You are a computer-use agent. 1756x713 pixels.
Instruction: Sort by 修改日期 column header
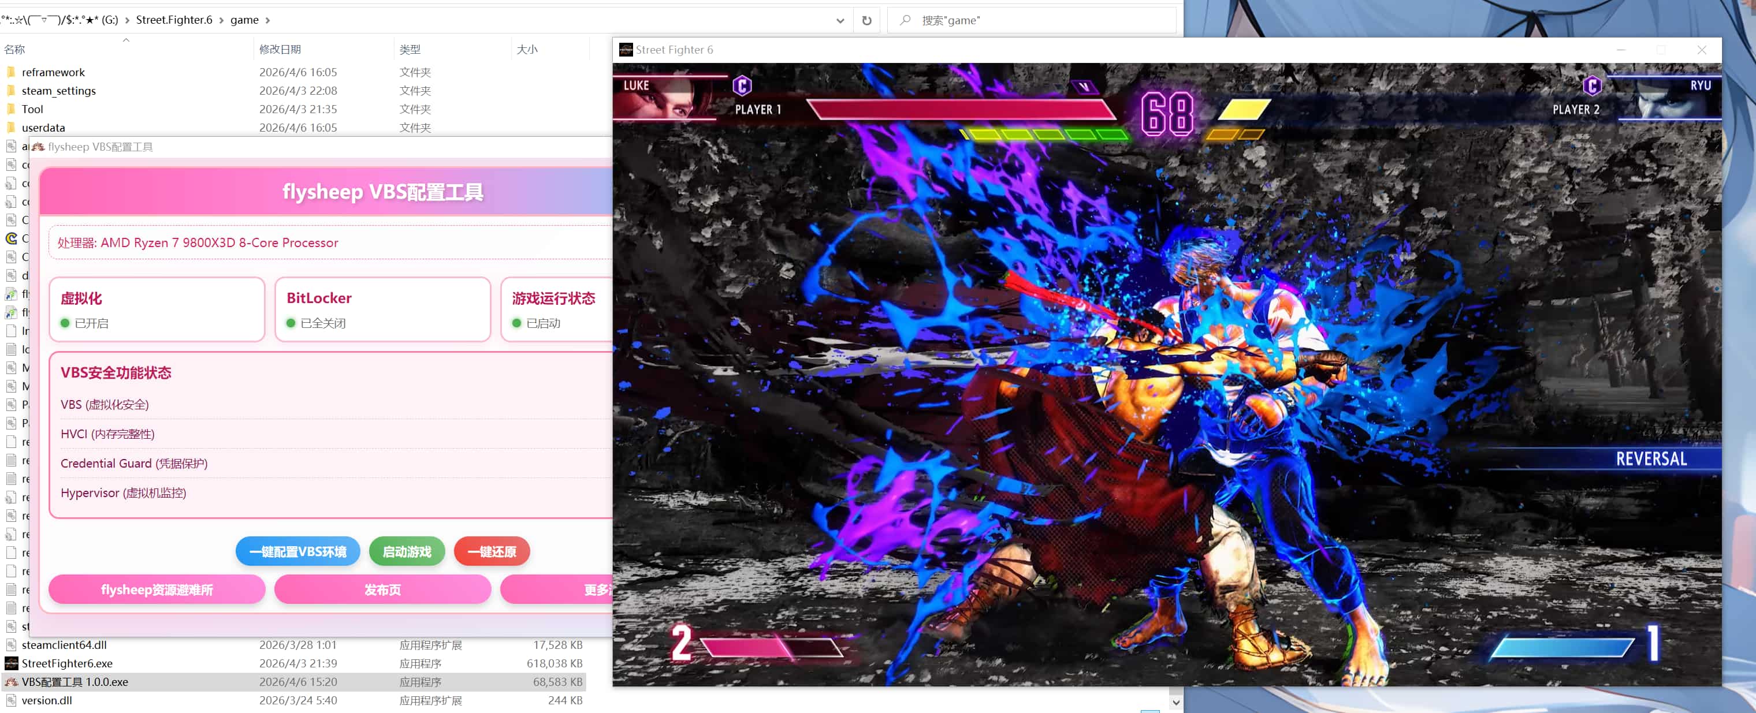(x=280, y=50)
